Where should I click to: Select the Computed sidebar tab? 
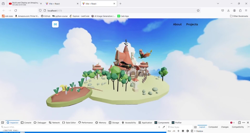pos(213,127)
